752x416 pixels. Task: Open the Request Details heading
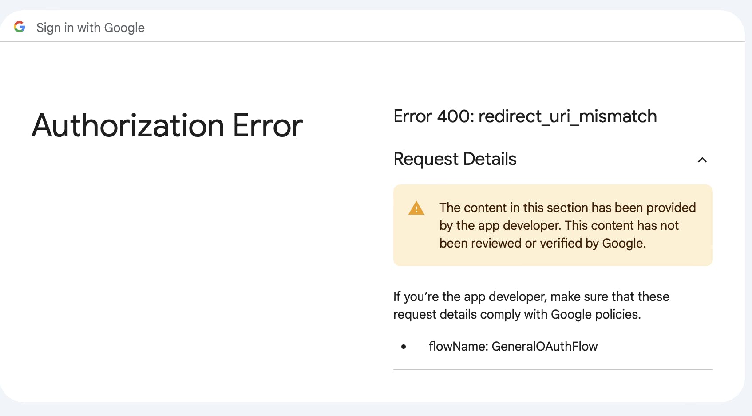455,159
